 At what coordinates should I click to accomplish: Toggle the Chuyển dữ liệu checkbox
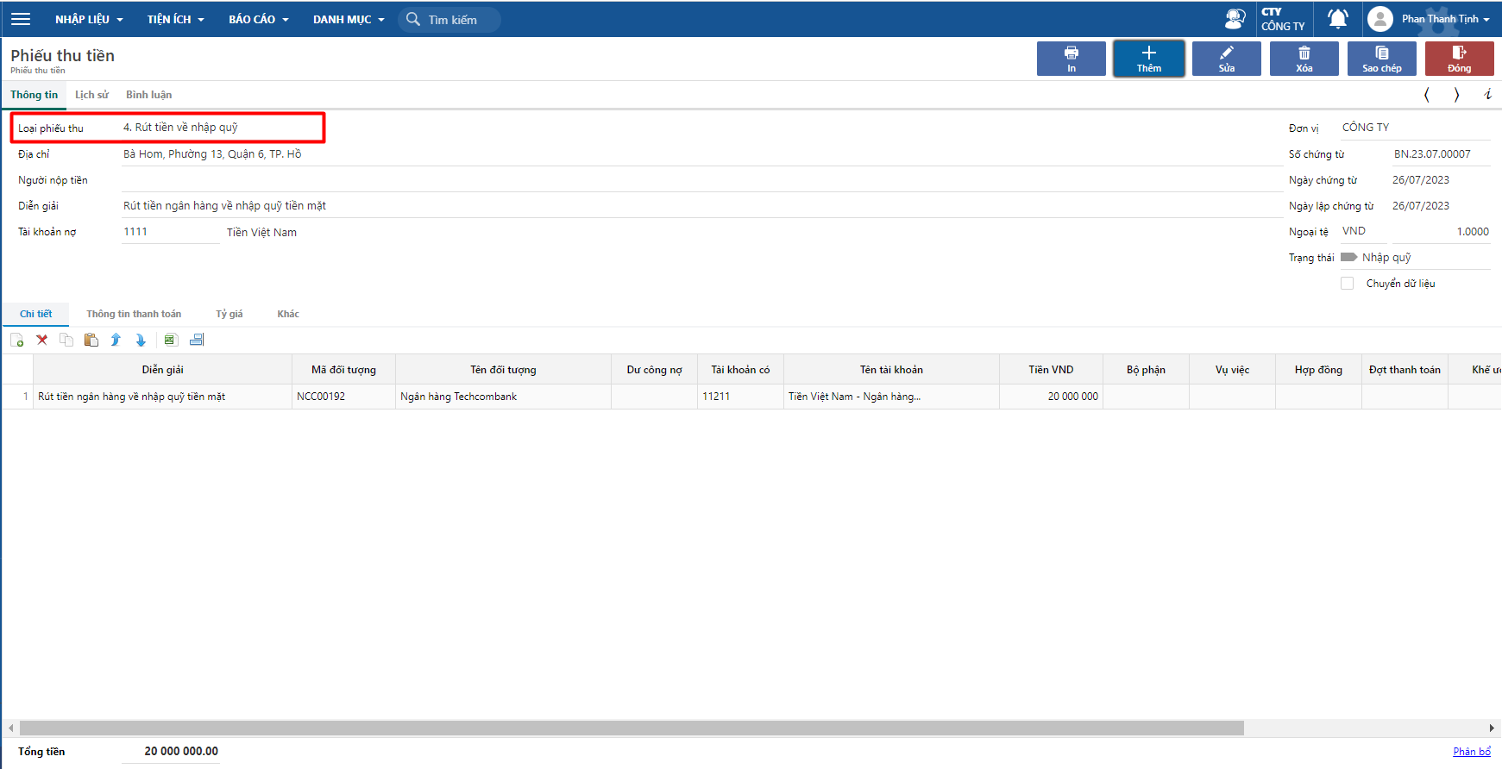click(1347, 284)
